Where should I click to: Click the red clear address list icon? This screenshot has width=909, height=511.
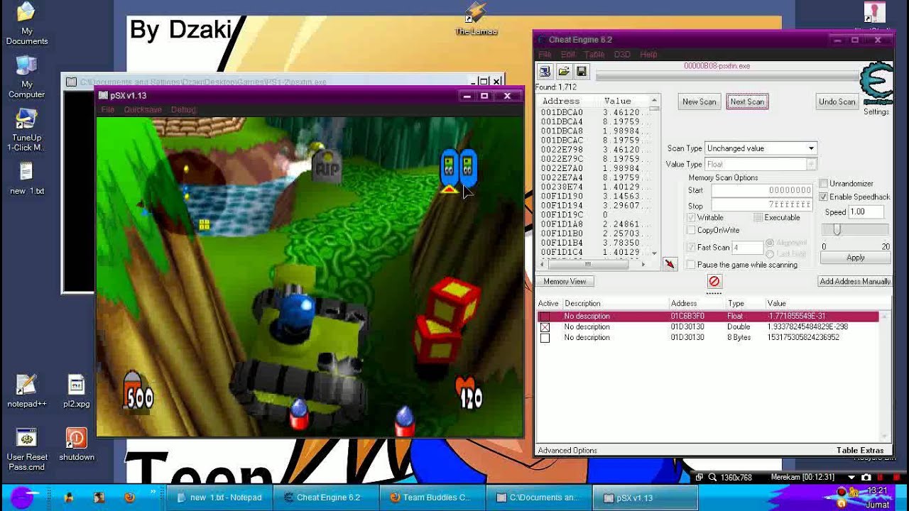click(714, 282)
